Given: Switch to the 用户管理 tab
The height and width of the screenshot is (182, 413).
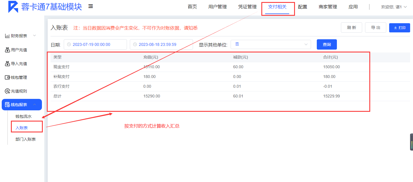Looking at the screenshot, I should 217,7.
